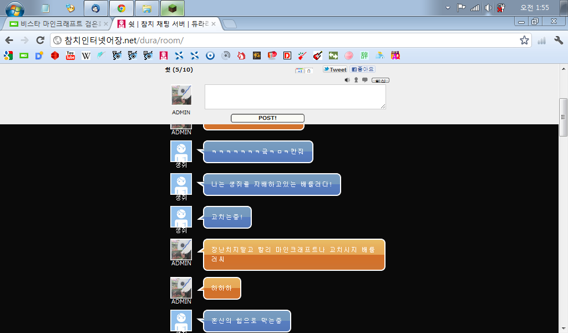Open the system volume control in tray
Image resolution: width=568 pixels, height=333 pixels.
point(488,8)
